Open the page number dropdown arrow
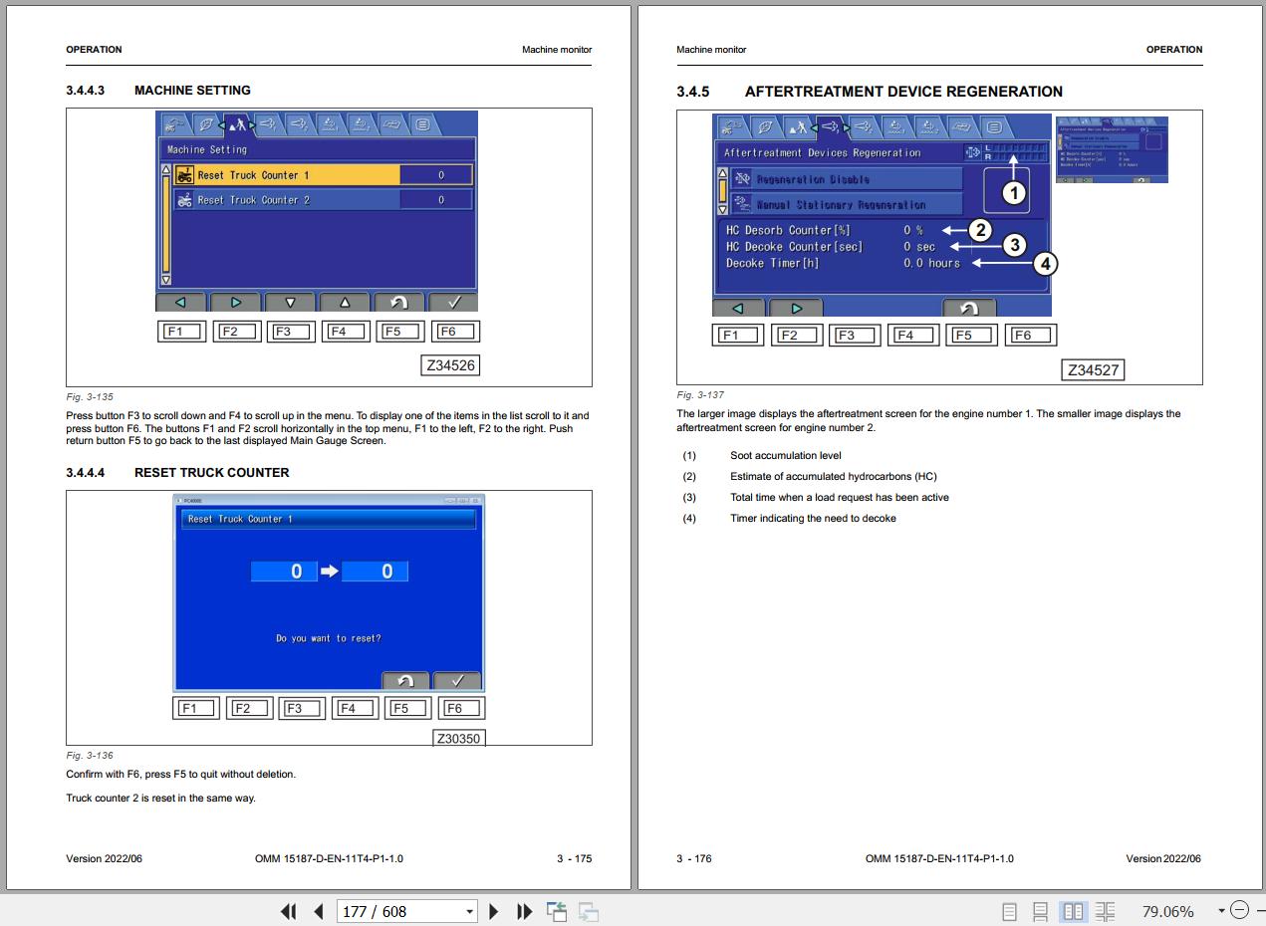The width and height of the screenshot is (1266, 926). (470, 911)
